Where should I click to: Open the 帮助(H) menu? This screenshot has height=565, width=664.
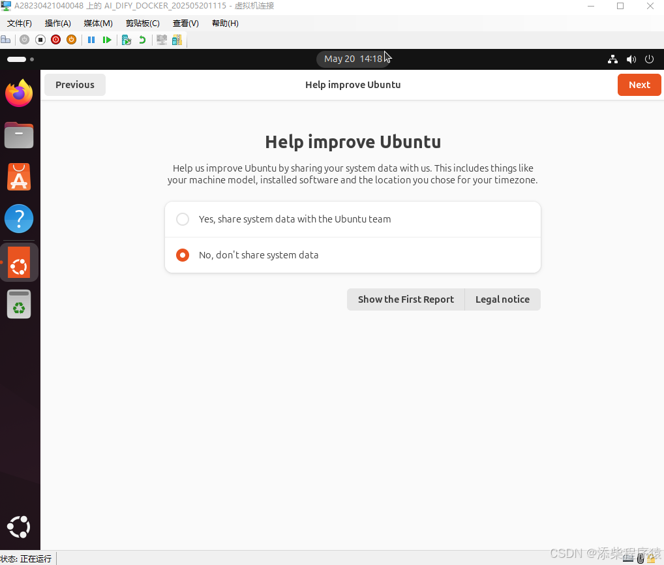225,23
